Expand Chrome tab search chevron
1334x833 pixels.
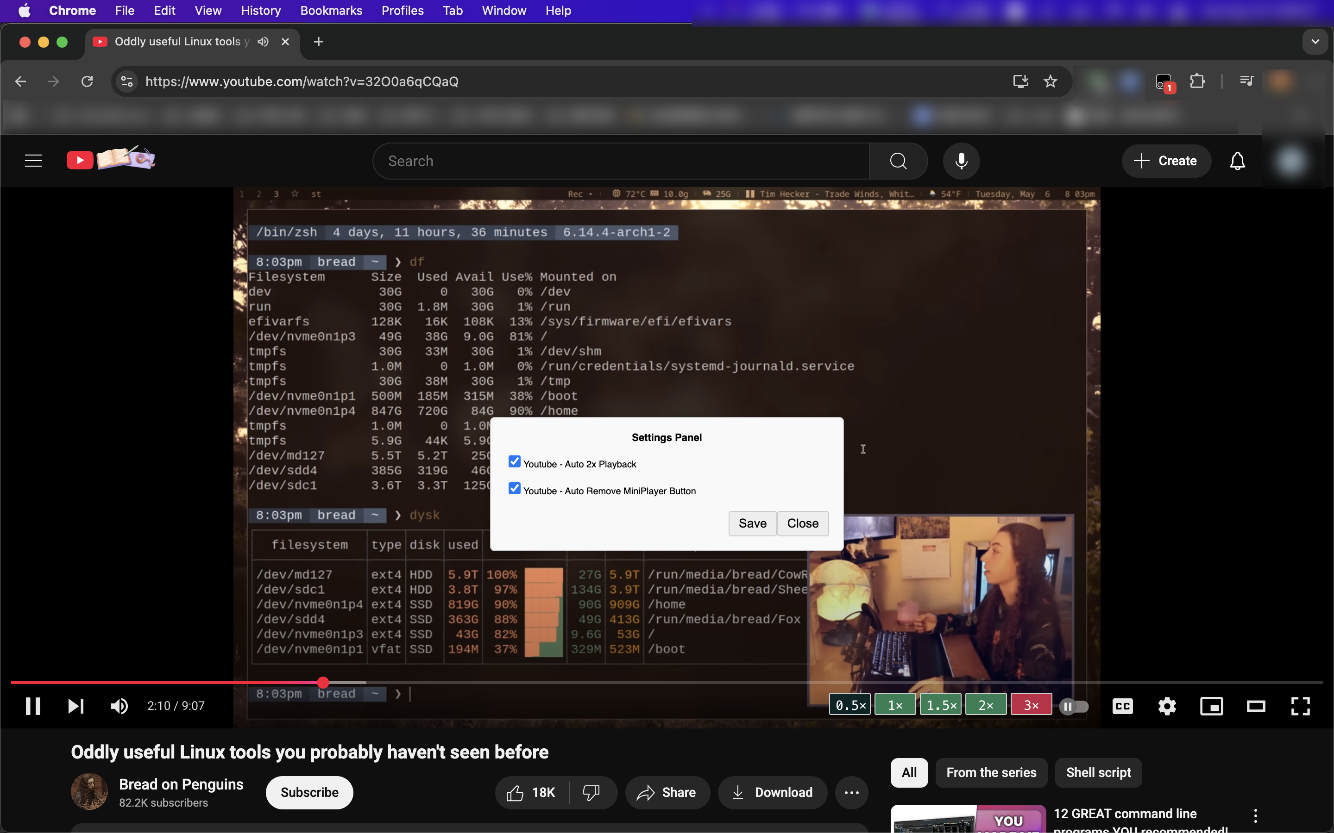click(1315, 42)
